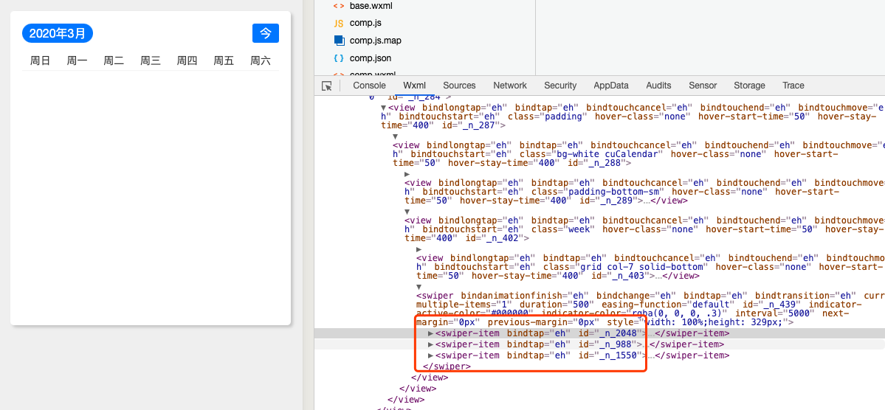This screenshot has height=410, width=885.
Task: Click the 今 today button
Action: (265, 33)
